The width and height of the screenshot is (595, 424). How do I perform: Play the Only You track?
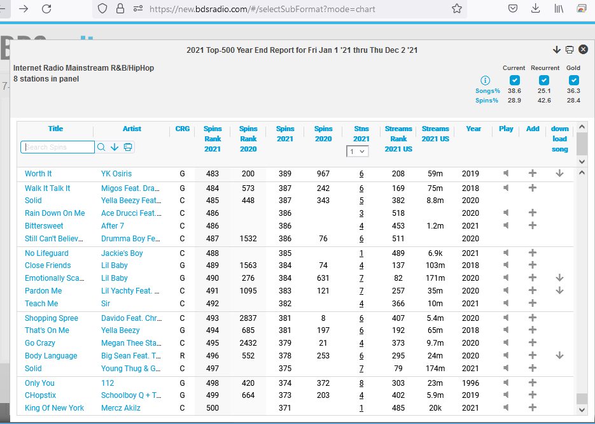506,383
